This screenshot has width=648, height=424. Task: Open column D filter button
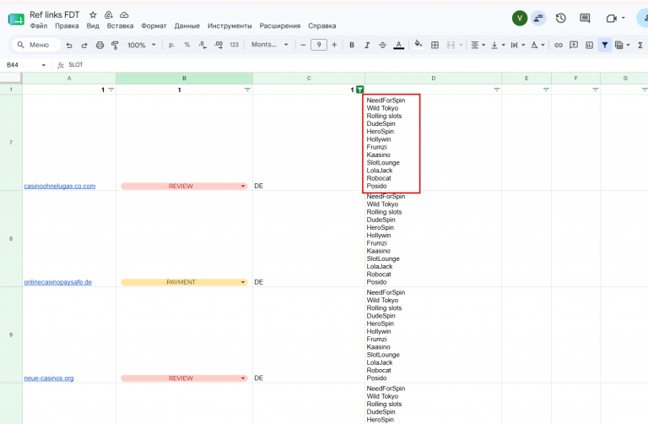coord(497,90)
